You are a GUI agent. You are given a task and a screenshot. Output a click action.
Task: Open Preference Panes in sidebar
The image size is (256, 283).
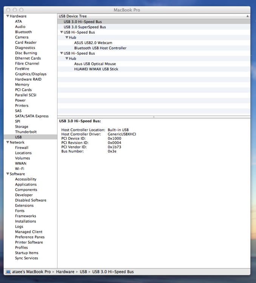30,237
